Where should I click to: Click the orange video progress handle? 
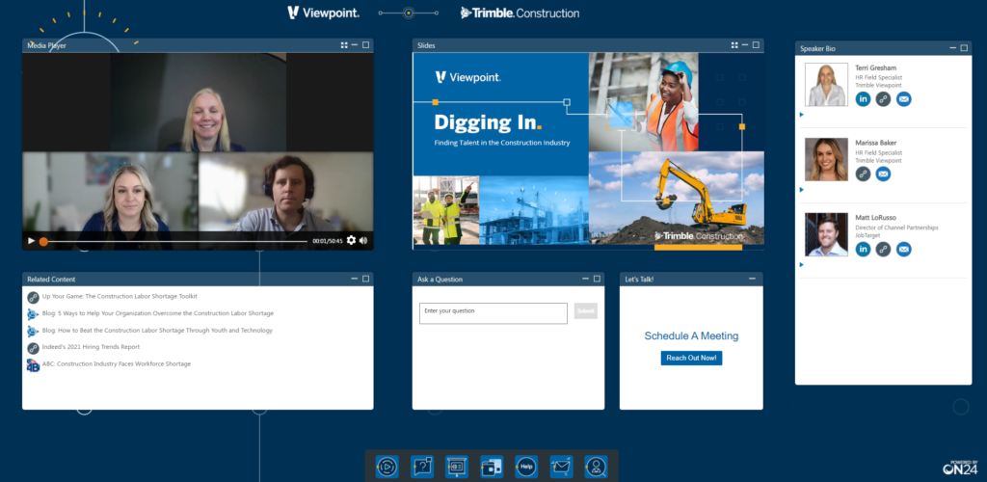43,241
